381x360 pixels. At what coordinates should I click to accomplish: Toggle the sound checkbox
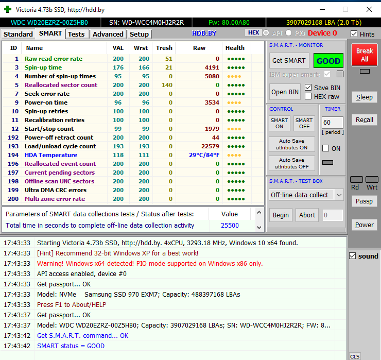click(x=352, y=256)
